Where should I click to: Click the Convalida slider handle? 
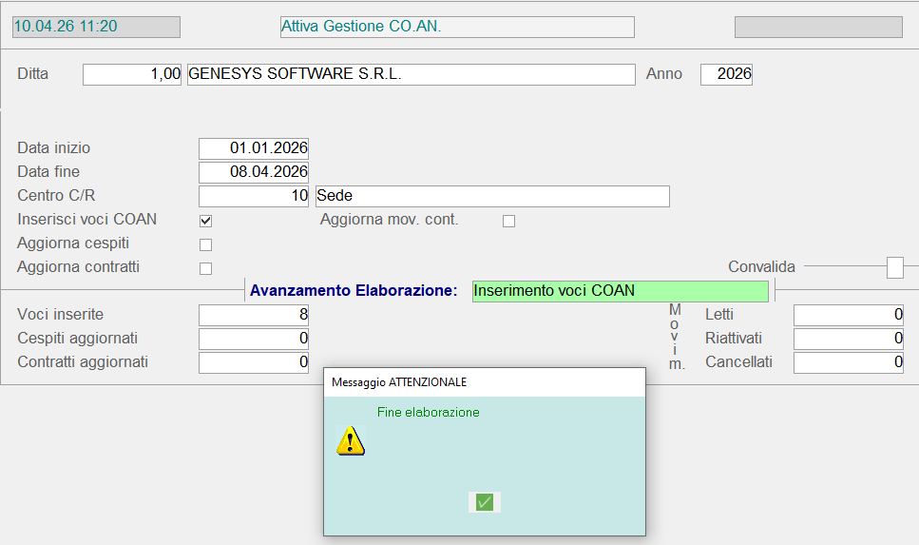[x=894, y=268]
